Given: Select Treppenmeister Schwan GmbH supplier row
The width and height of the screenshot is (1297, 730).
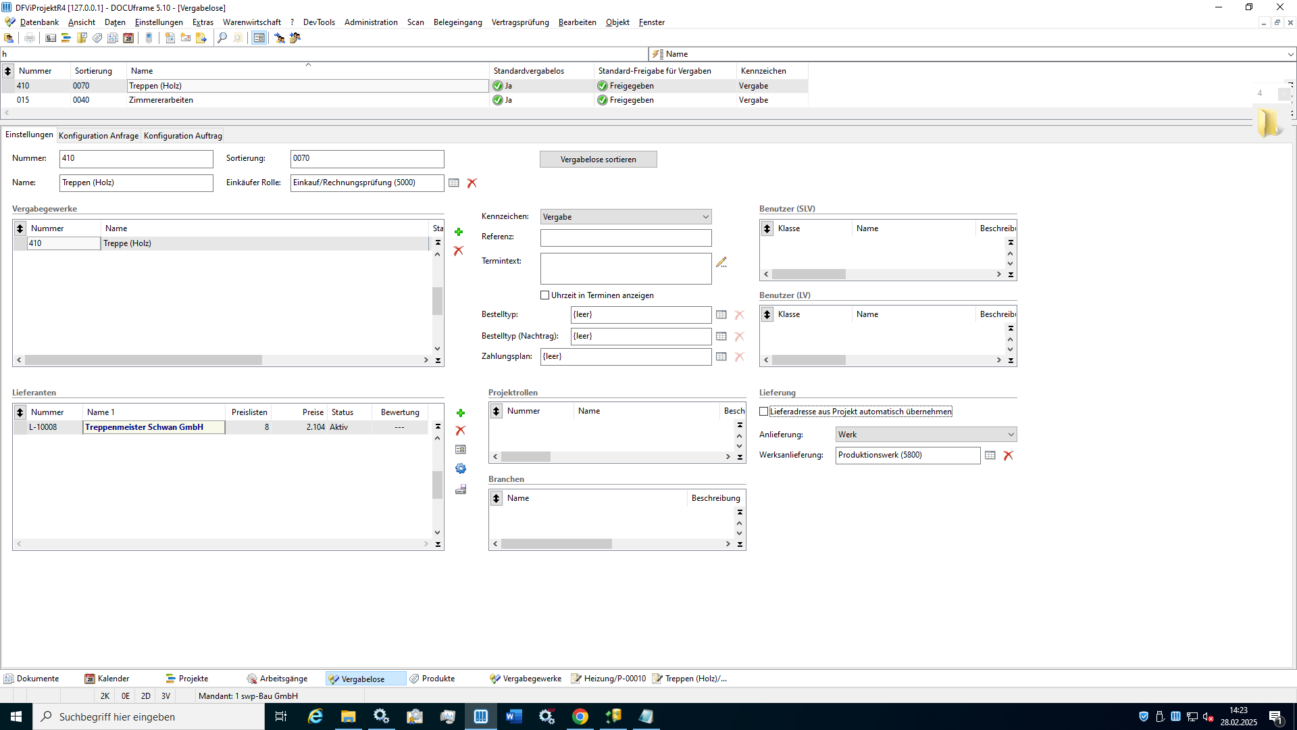Looking at the screenshot, I should click(x=220, y=427).
